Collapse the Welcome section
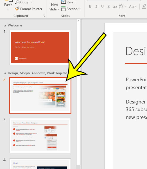147x169 pixels. coord(5,26)
